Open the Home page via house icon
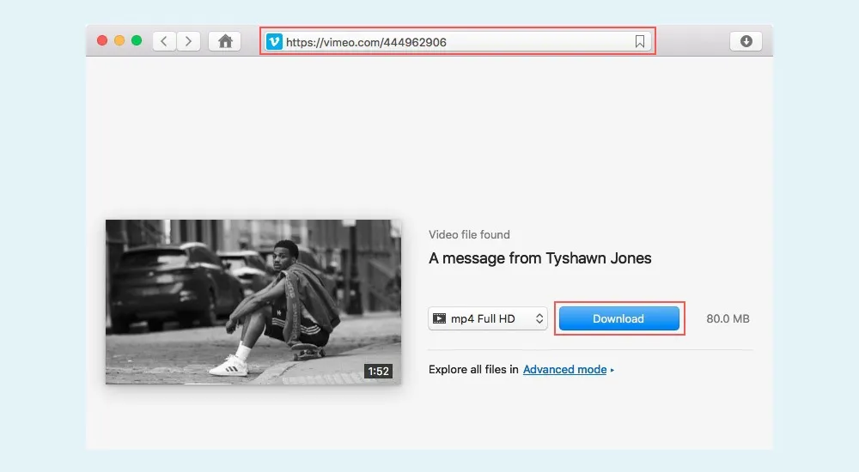The width and height of the screenshot is (859, 472). click(225, 41)
